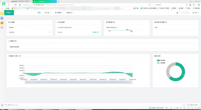Click the FXLT green logo button
201x110 pixels.
[9, 13]
